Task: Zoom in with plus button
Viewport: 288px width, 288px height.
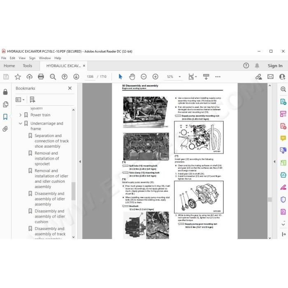Action: tap(156, 77)
